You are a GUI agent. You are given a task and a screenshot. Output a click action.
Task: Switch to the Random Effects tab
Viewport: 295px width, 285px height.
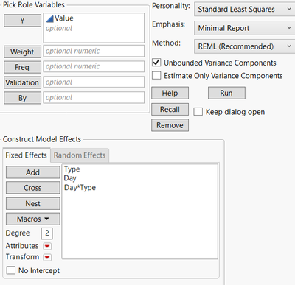pos(80,155)
